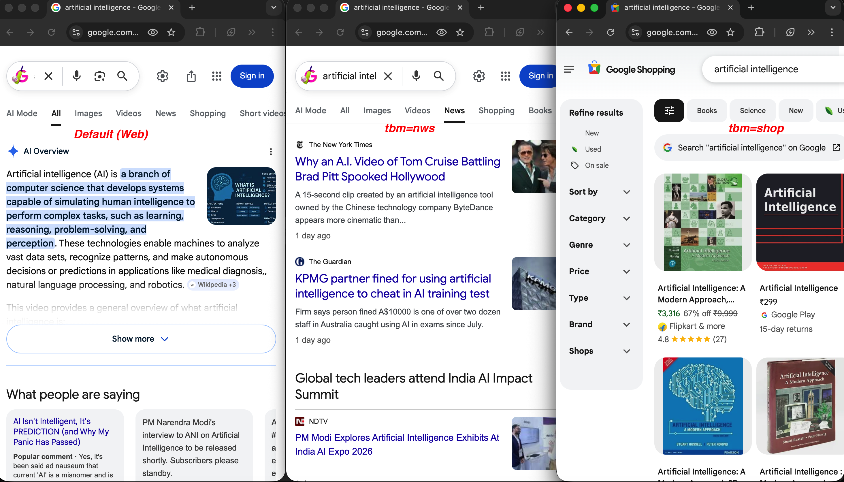
Task: Click the filter sliders button in Shopping
Action: 669,111
